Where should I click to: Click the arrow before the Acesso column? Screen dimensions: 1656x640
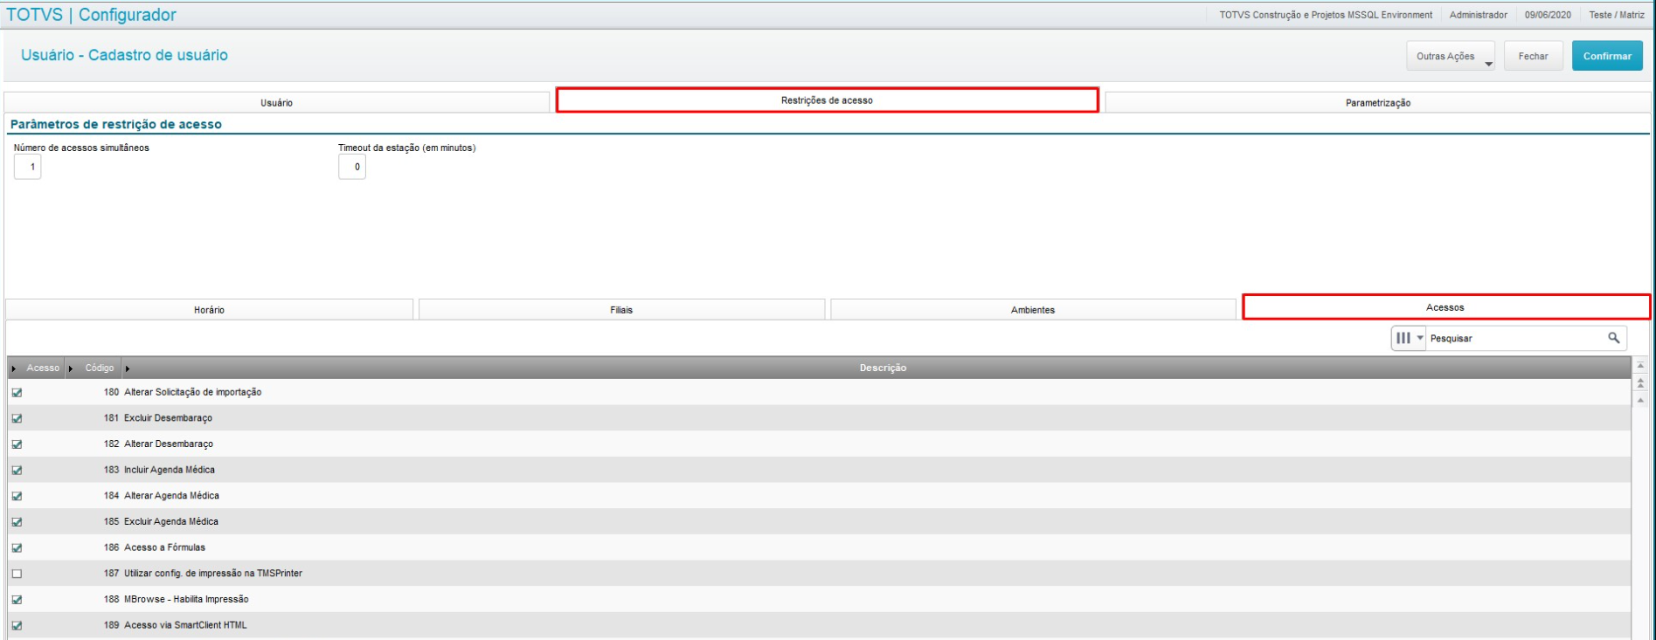pos(14,368)
